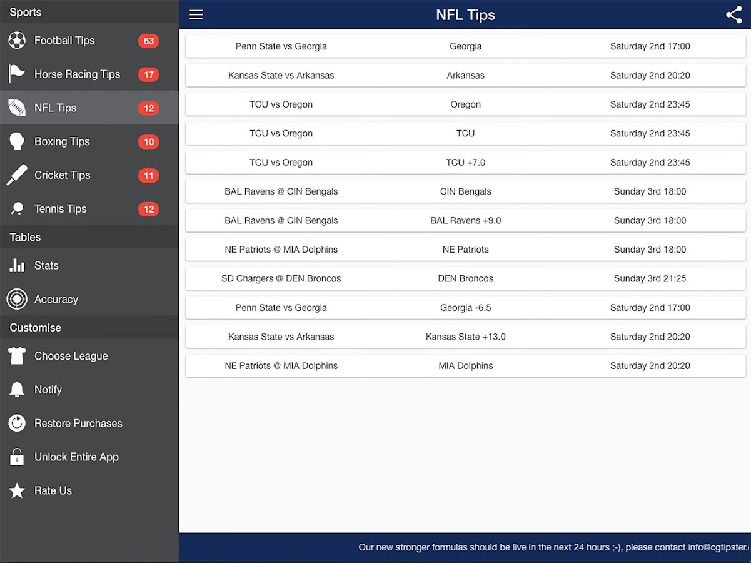This screenshot has height=563, width=751.
Task: Click the NFL Tips page title
Action: (x=466, y=15)
